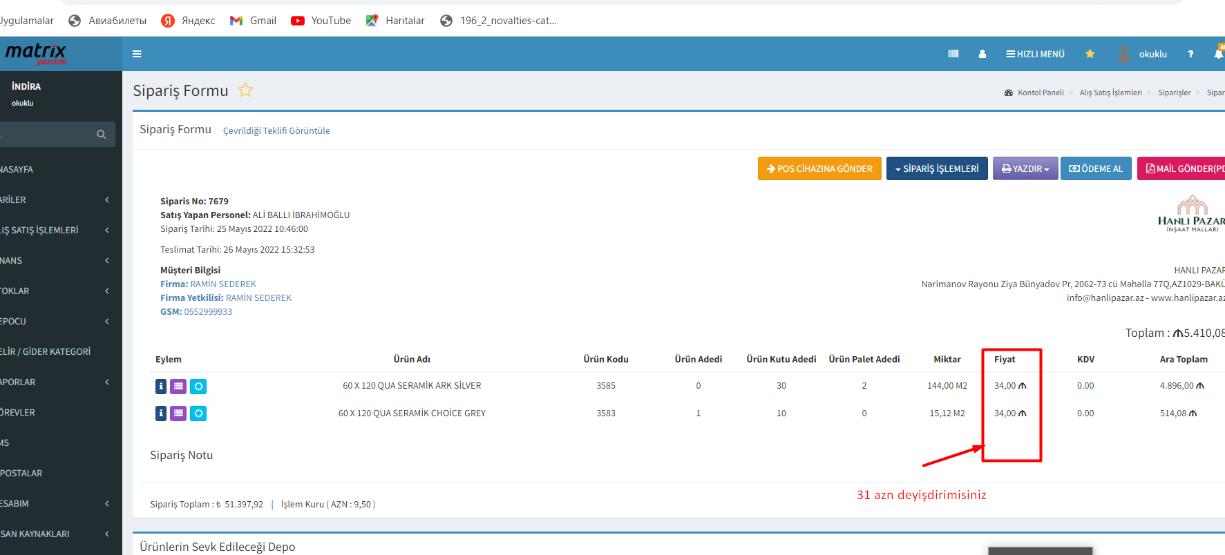1225x555 pixels.
Task: Expand the RAPORLAR sidebar menu
Action: pos(55,382)
